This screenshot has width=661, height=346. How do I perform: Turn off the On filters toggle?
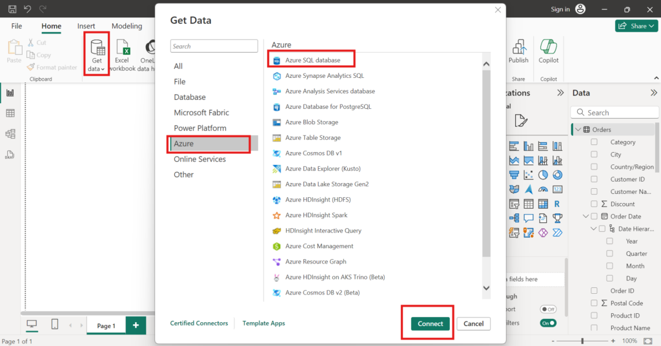[548, 323]
